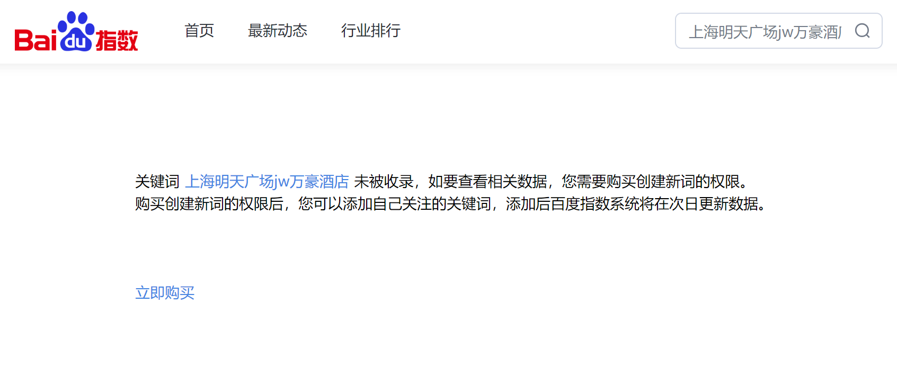Viewport: 897px width, 365px height.
Task: Click the red 指数 logo text
Action: (117, 41)
